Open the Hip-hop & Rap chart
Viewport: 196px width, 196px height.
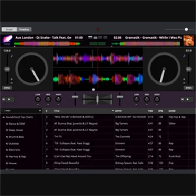16,156
